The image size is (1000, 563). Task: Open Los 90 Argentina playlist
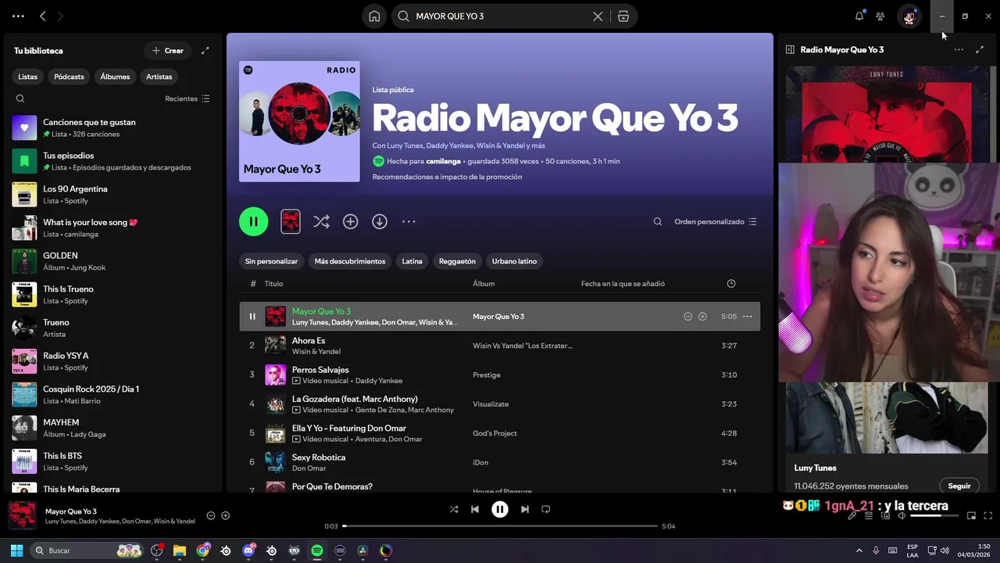(112, 194)
